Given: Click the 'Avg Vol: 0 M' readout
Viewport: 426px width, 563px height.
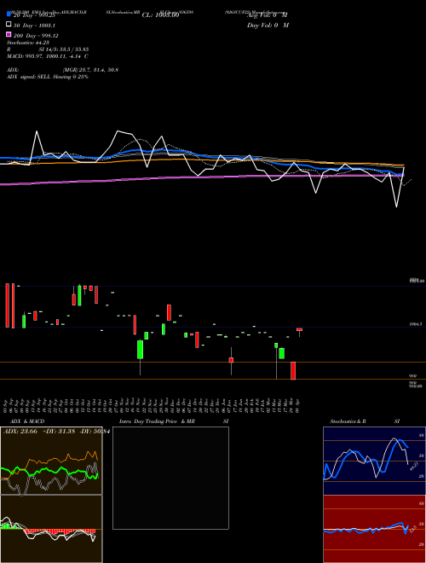Looking at the screenshot, I should pyautogui.click(x=268, y=15).
